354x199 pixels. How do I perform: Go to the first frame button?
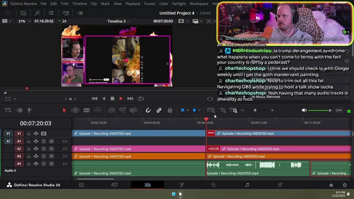click(95, 99)
